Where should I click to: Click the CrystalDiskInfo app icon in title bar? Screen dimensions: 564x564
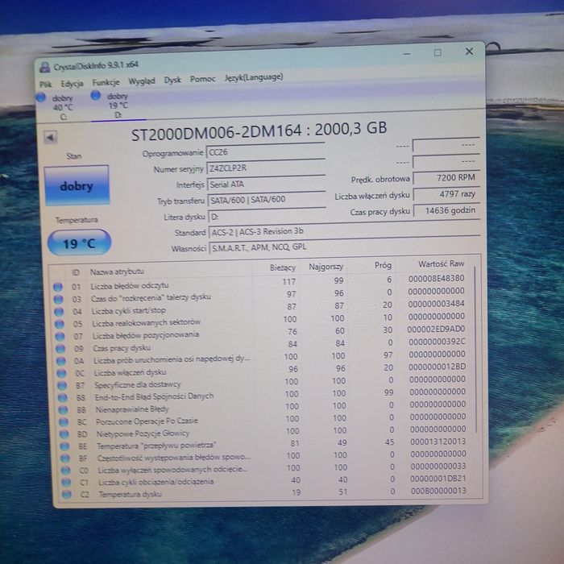click(44, 67)
